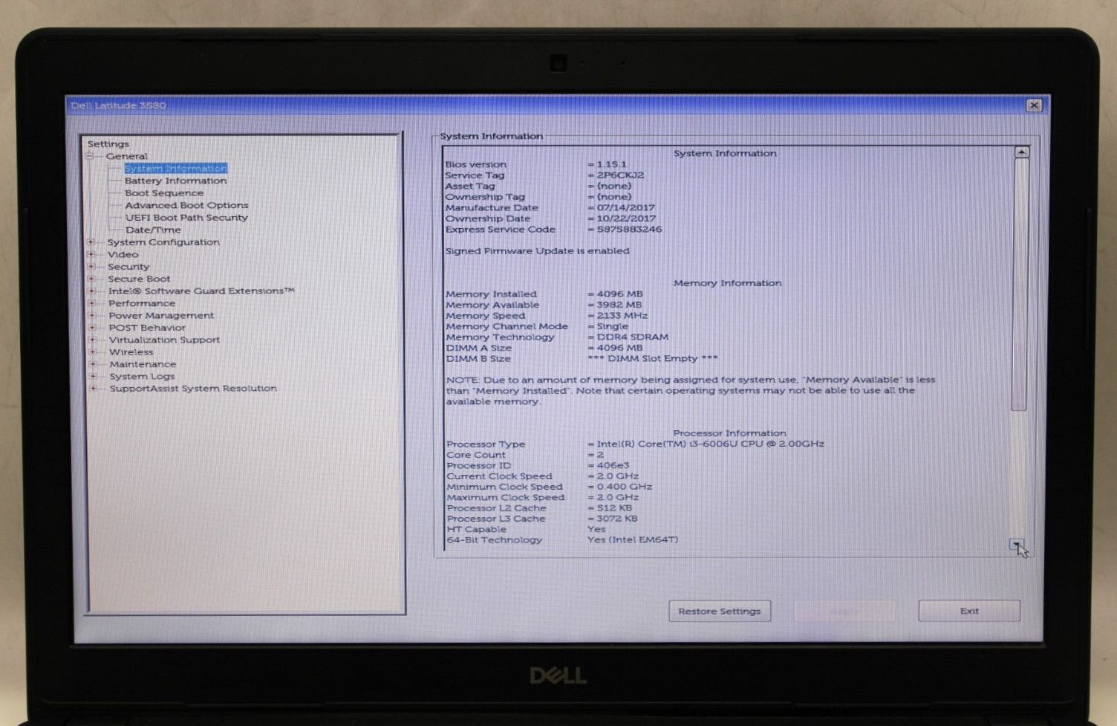This screenshot has height=726, width=1117.
Task: Open Date/Time settings
Action: 153,230
